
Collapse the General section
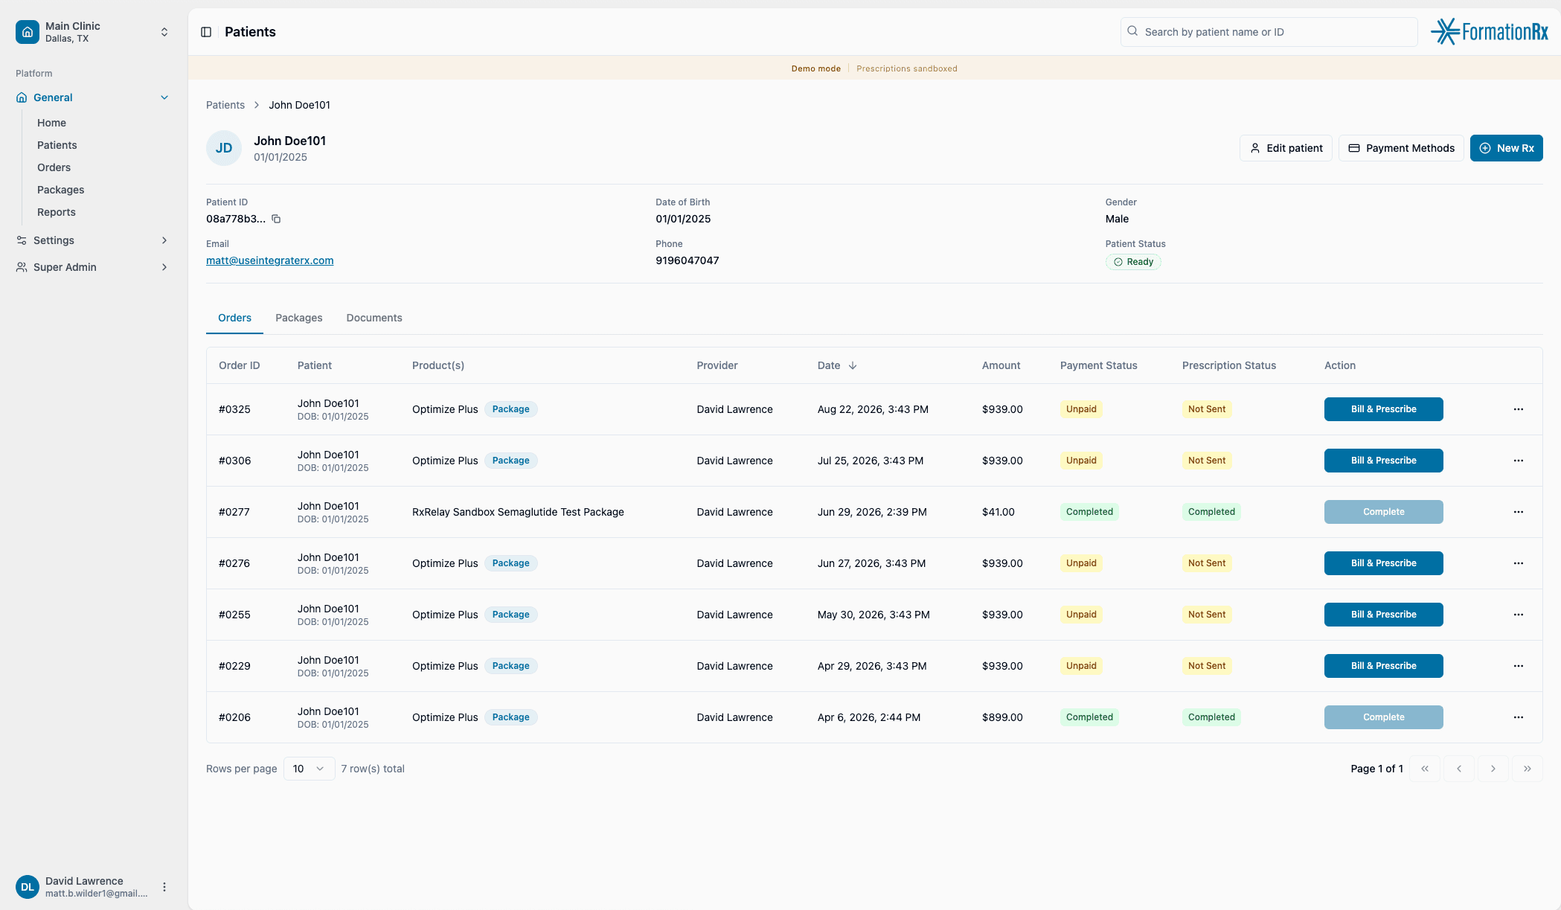(164, 97)
